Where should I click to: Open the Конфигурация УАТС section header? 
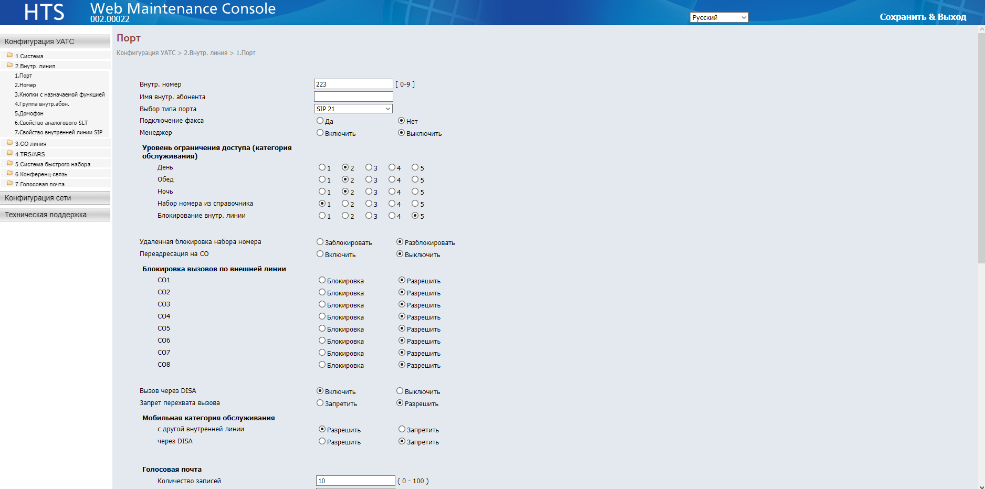pyautogui.click(x=55, y=41)
